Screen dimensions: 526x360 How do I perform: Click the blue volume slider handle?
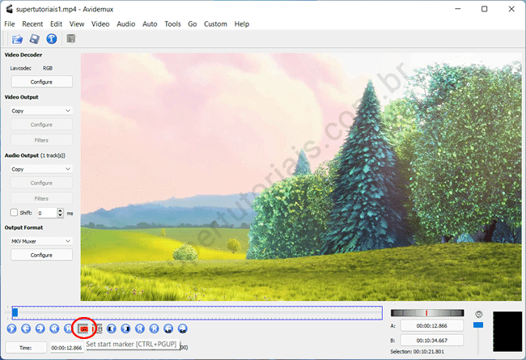point(477,325)
